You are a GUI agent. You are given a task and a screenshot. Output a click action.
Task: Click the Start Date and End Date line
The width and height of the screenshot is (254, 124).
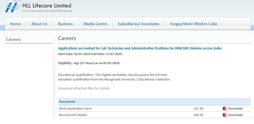(90, 54)
